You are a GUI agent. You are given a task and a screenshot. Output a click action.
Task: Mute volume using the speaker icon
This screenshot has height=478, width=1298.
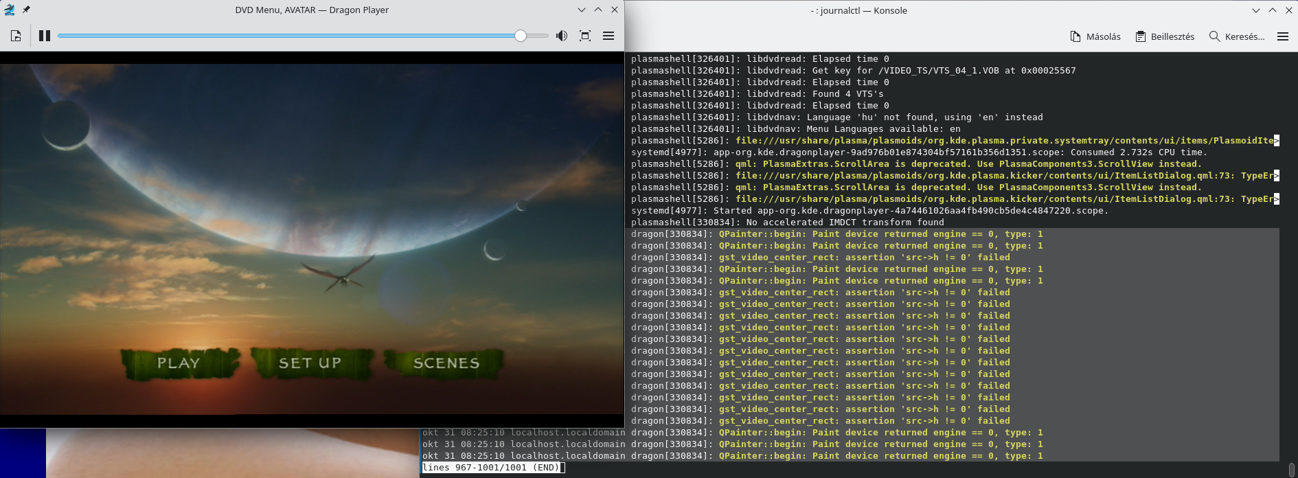(x=562, y=36)
